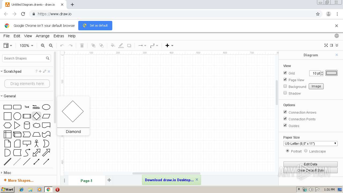Uncheck the Grid checkbox

[285, 73]
